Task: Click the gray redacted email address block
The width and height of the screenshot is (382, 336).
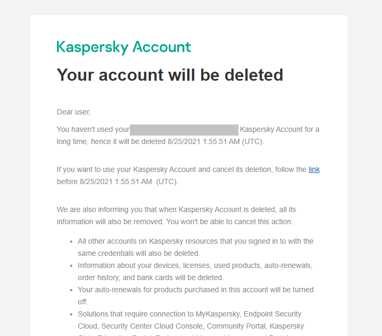Action: point(184,130)
